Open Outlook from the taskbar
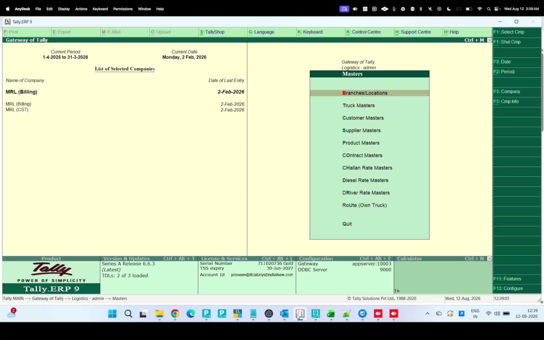The image size is (544, 340). [x=284, y=314]
